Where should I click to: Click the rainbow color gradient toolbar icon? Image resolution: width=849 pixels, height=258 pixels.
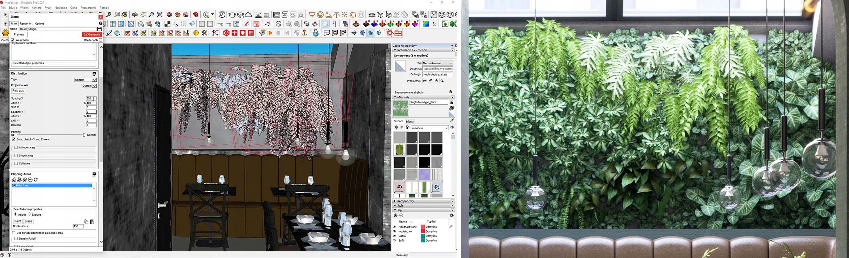426,24
